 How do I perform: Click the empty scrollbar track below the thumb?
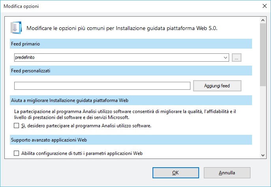tap(263, 119)
